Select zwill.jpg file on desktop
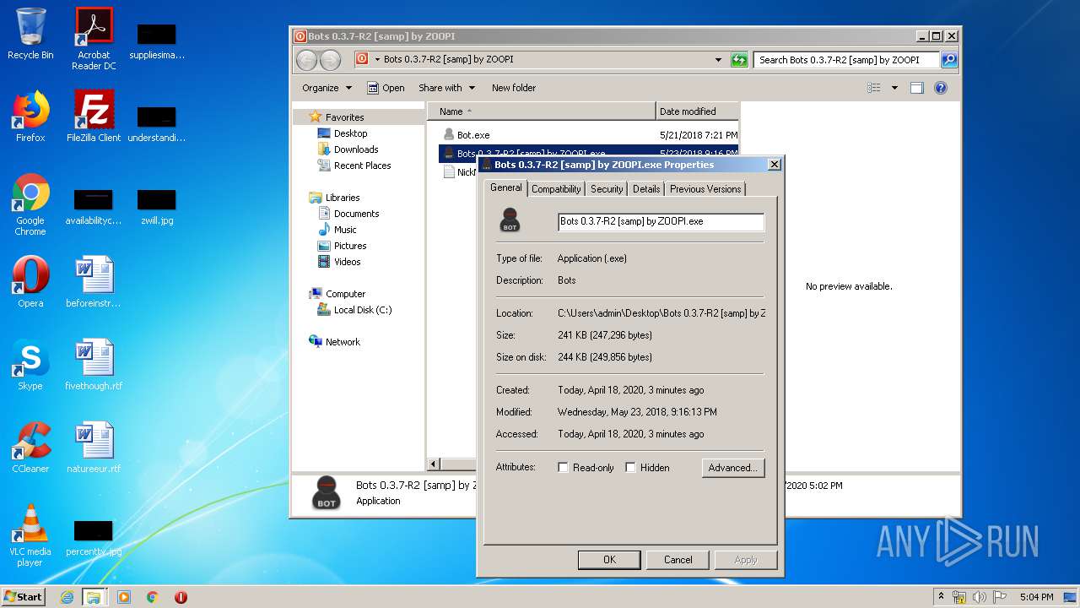This screenshot has height=608, width=1080. coord(157,208)
